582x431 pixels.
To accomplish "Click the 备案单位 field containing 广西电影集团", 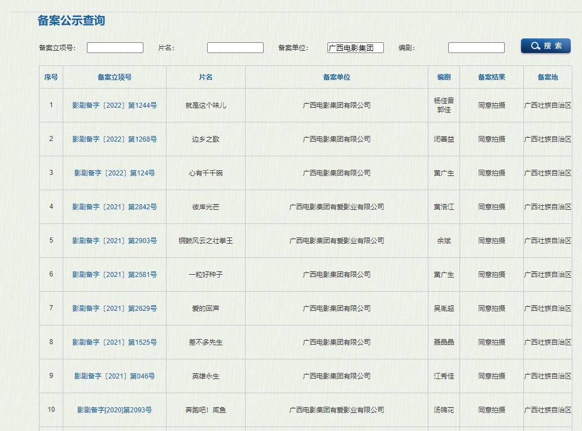I will pyautogui.click(x=356, y=47).
